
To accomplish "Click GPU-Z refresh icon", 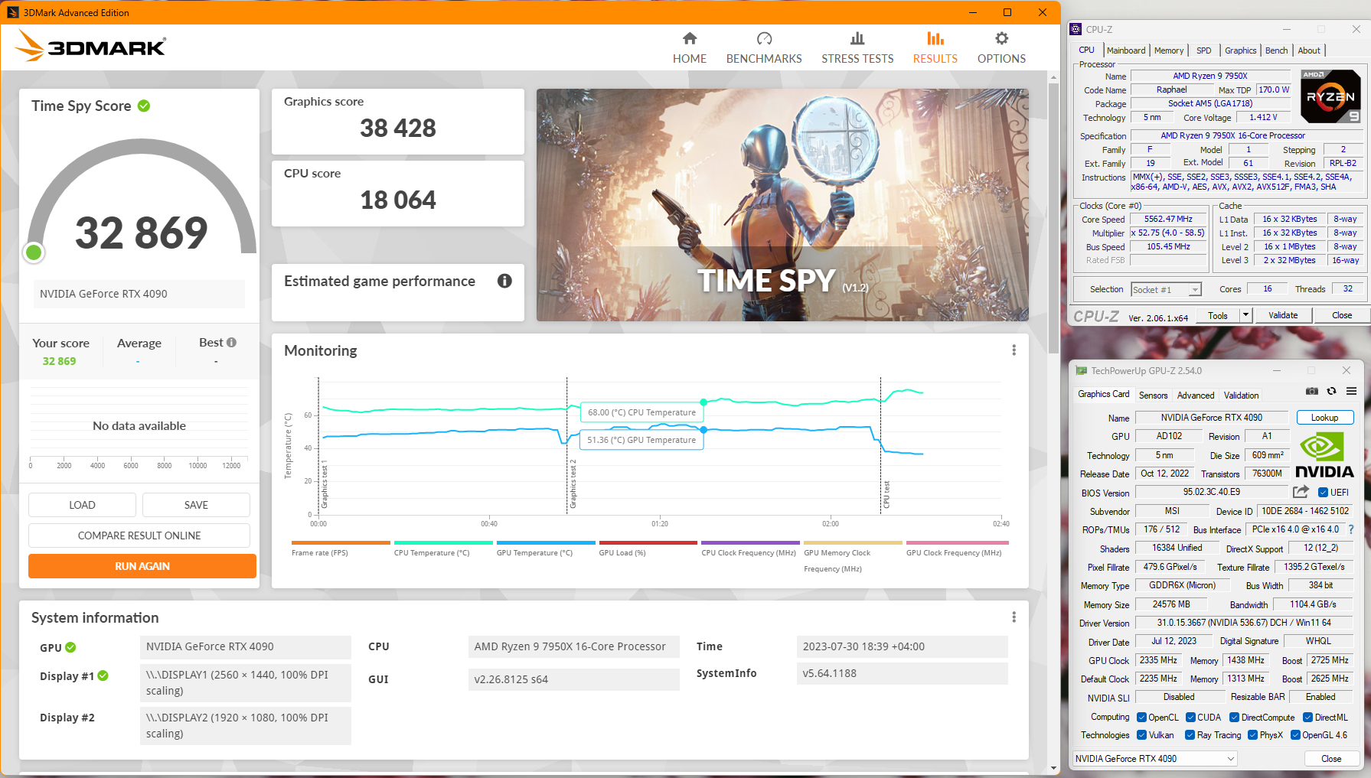I will [x=1331, y=391].
